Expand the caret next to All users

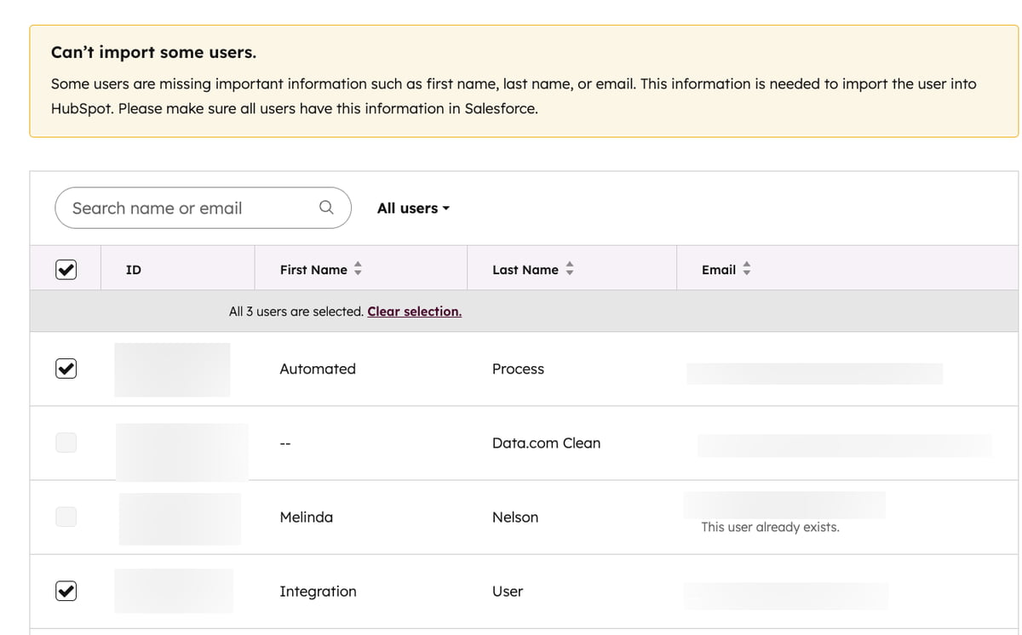click(447, 208)
